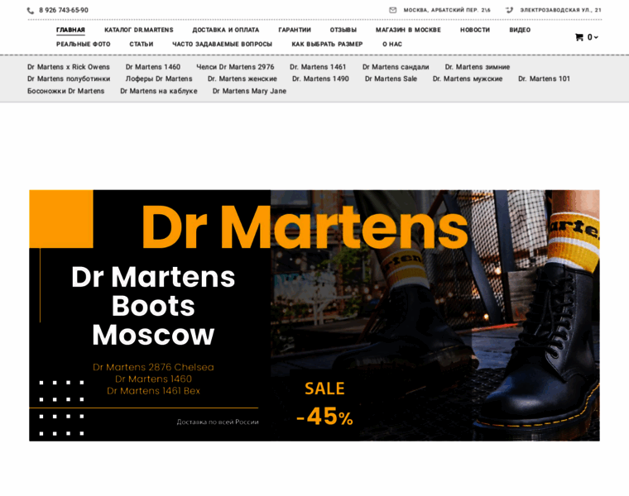
Task: Open Реальные фото page
Action: (84, 44)
